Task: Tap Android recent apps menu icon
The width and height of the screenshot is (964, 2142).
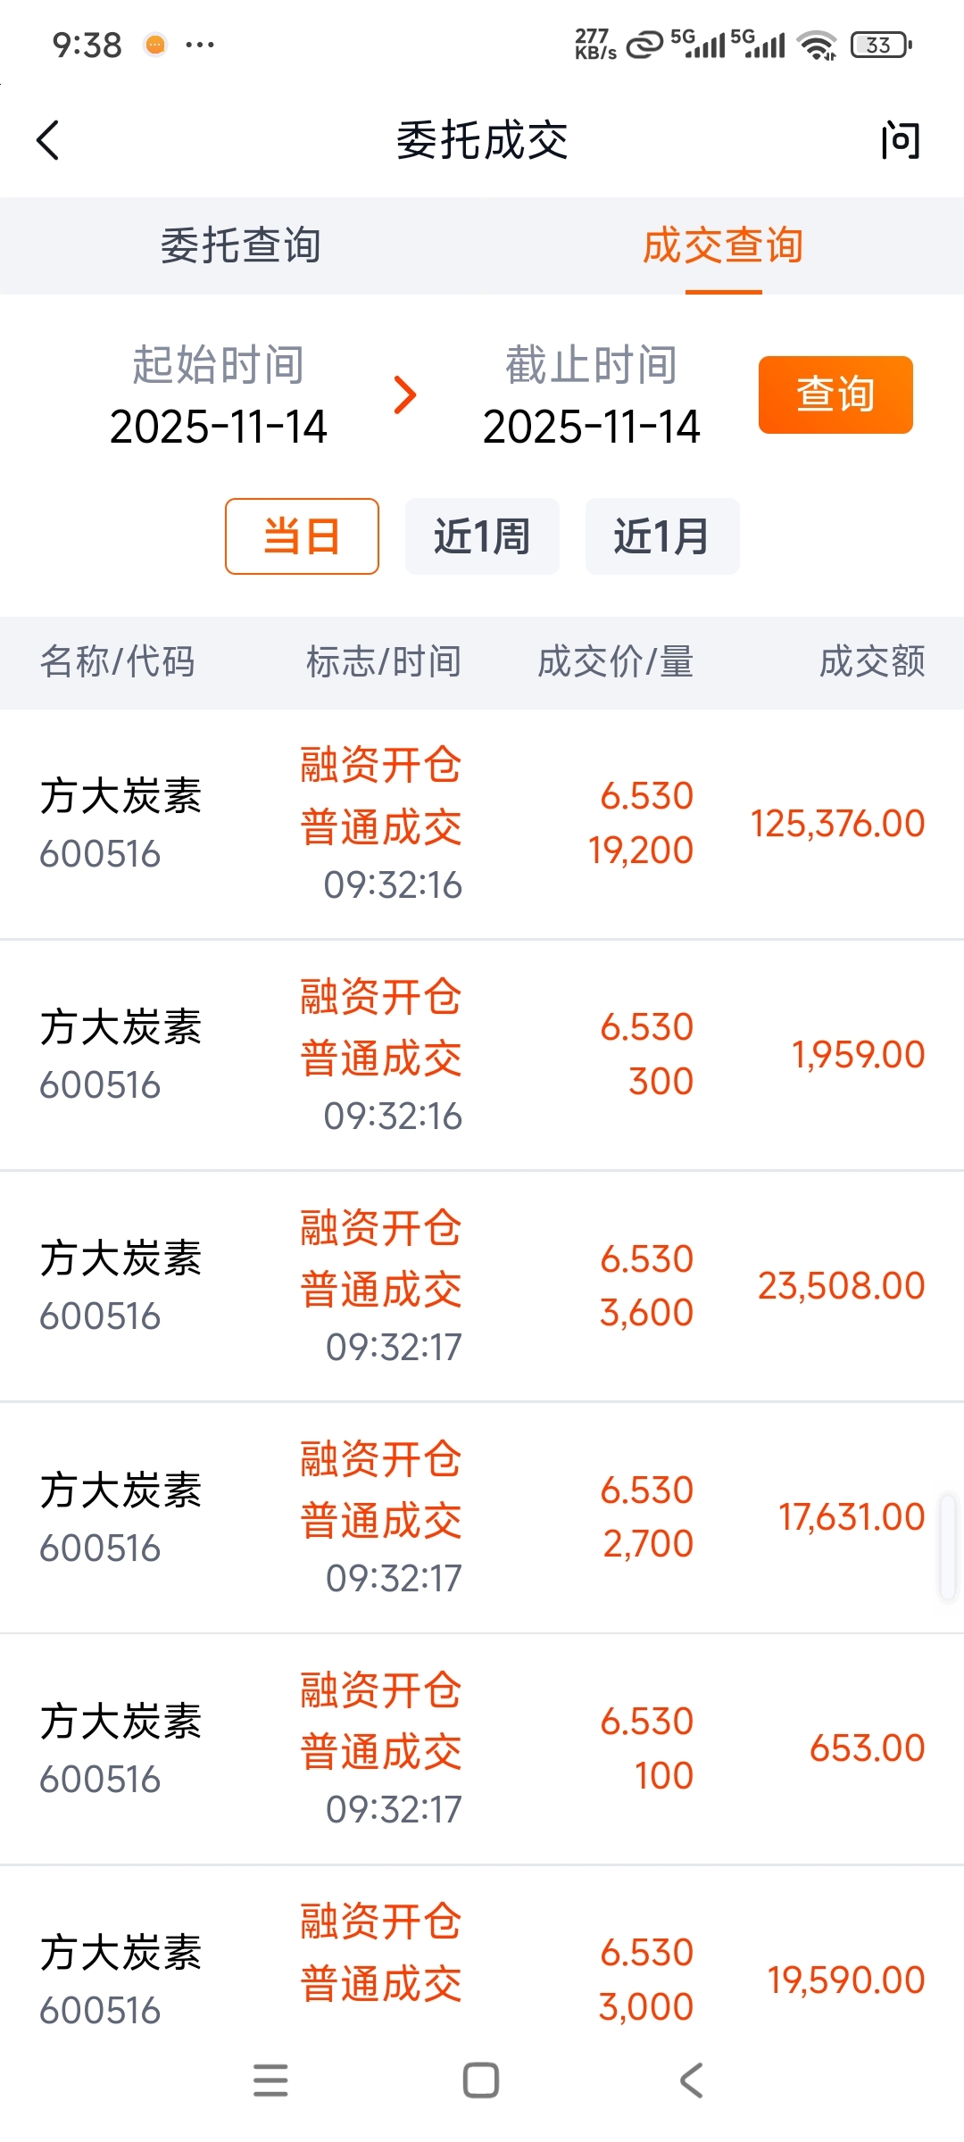Action: (x=270, y=2080)
